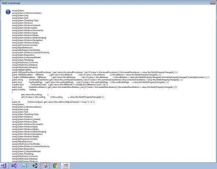Click the EnableShowButtons property line
Screen dimensions: 217x169
point(95,87)
